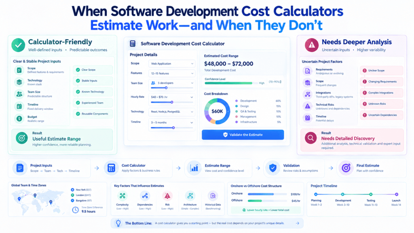The image size is (414, 233).
Task: Adjust the Timeline slider handle in Project Details
Action: [173, 128]
